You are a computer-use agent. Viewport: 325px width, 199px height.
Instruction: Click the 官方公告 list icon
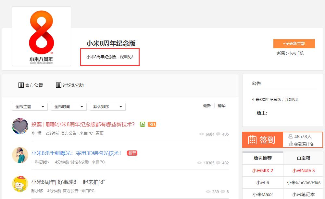(21, 85)
